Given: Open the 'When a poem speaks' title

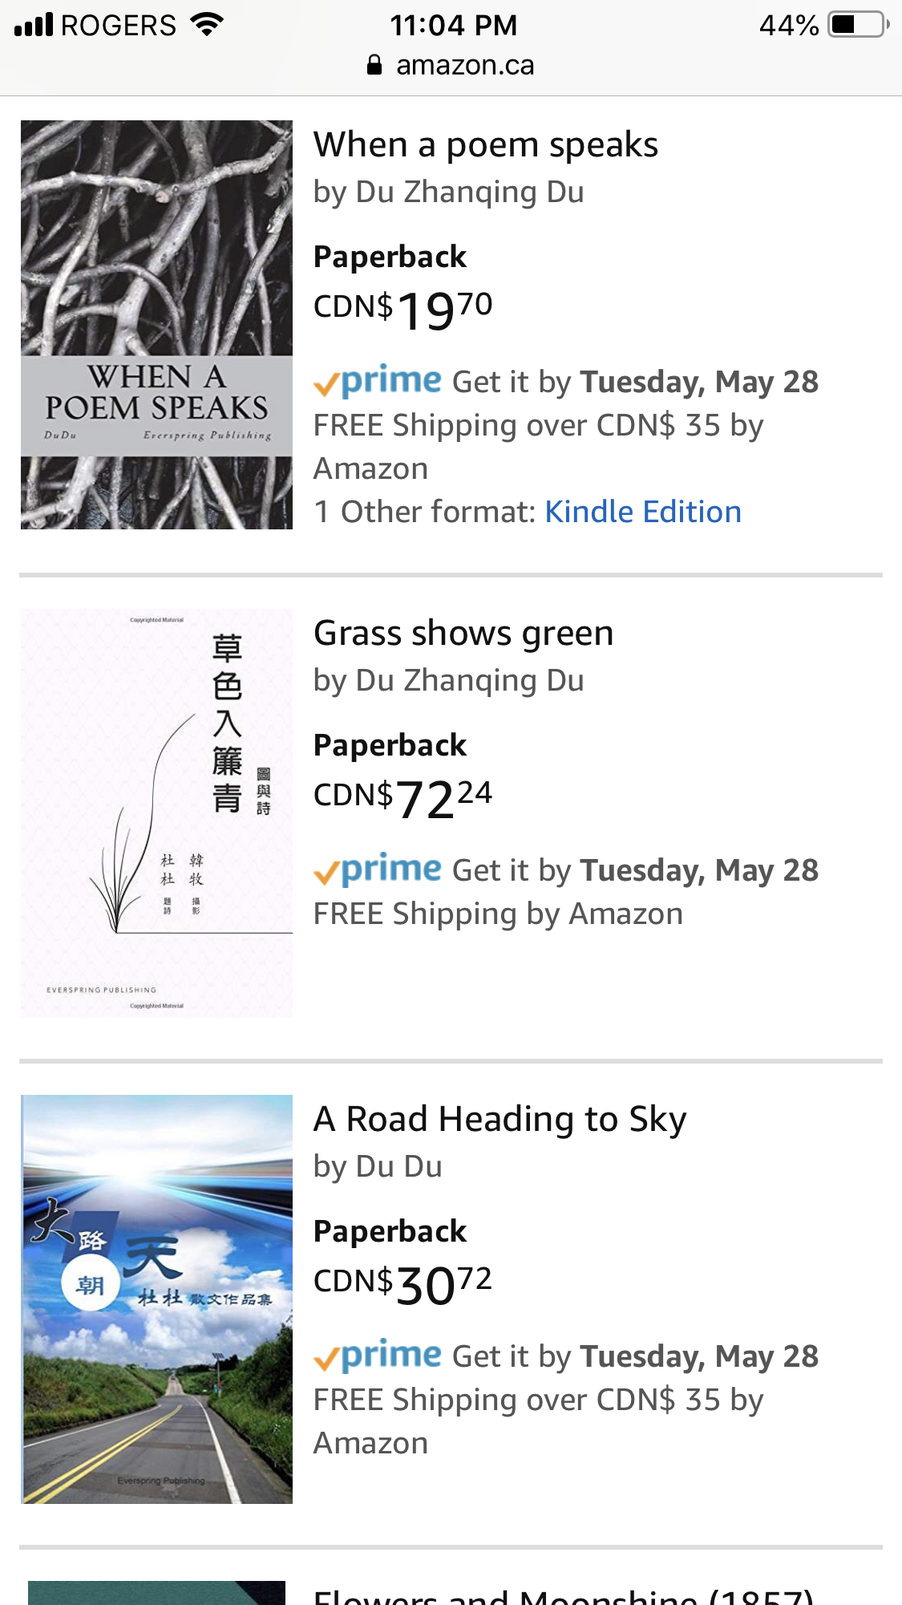Looking at the screenshot, I should tap(486, 145).
